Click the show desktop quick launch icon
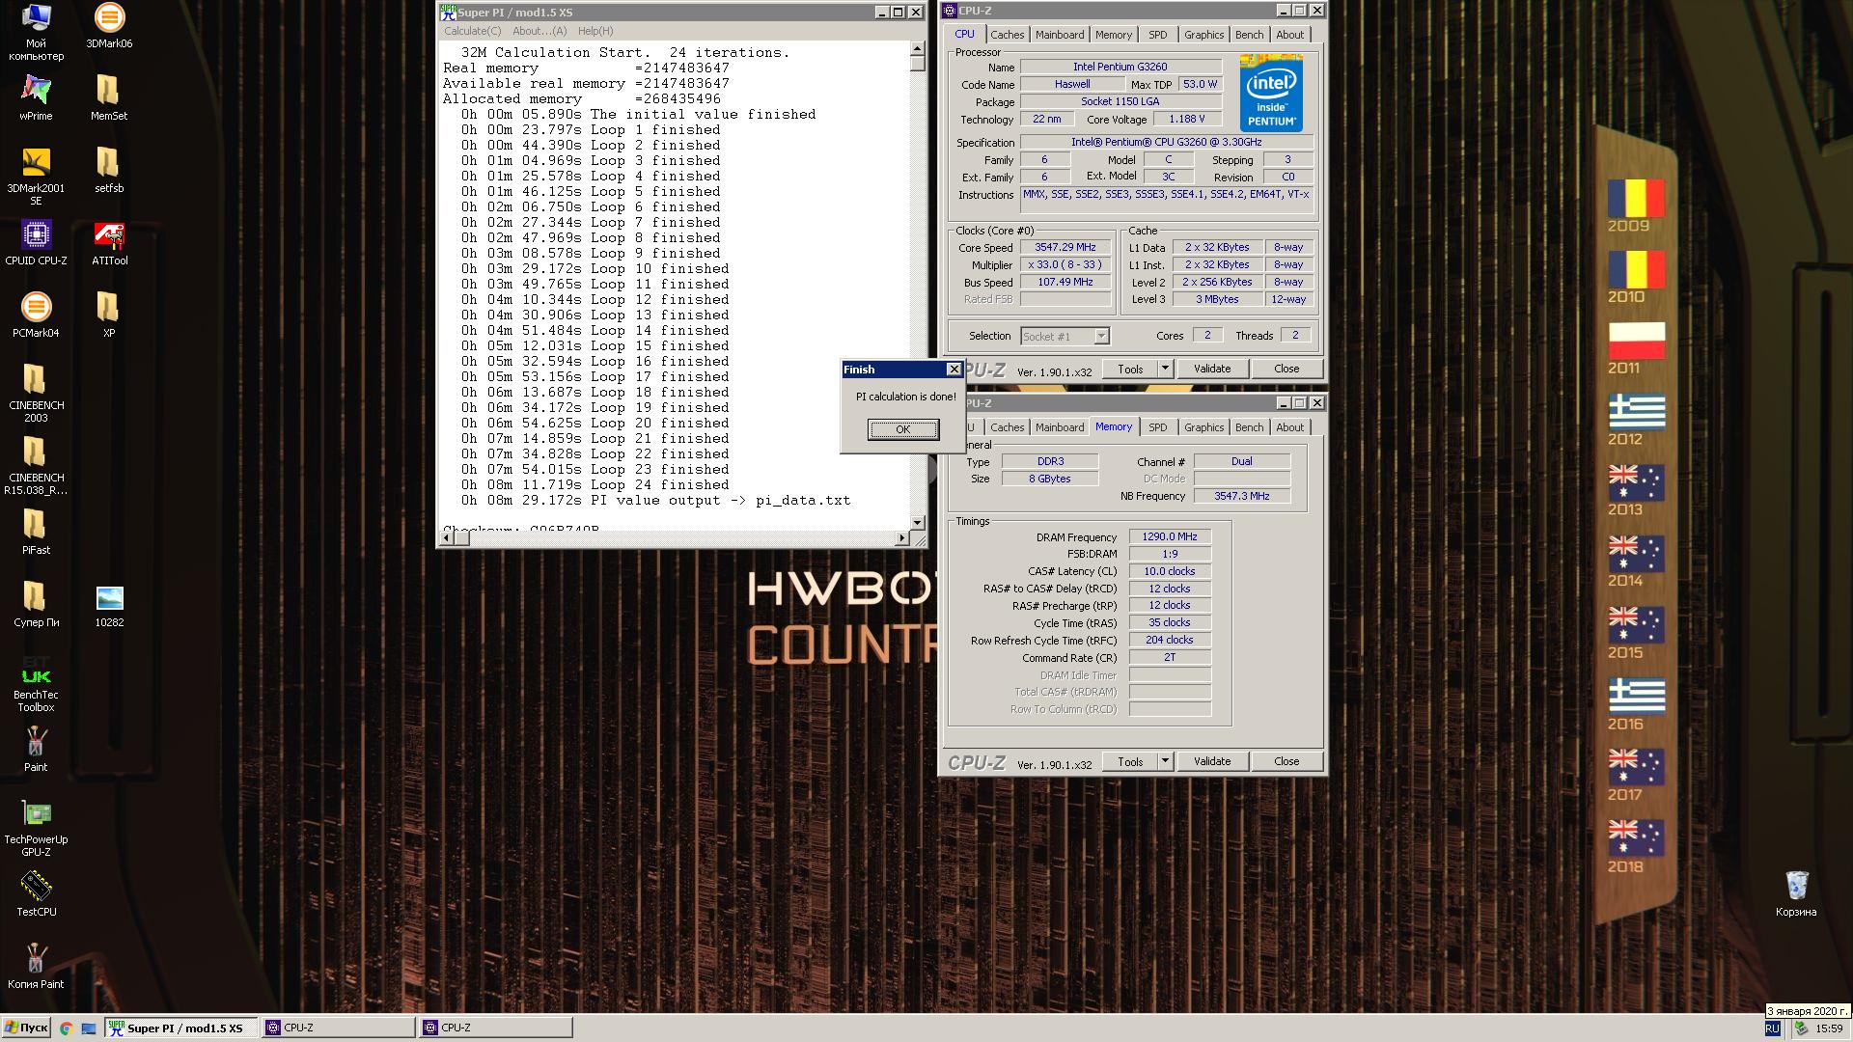Image resolution: width=1853 pixels, height=1042 pixels. (x=88, y=1028)
